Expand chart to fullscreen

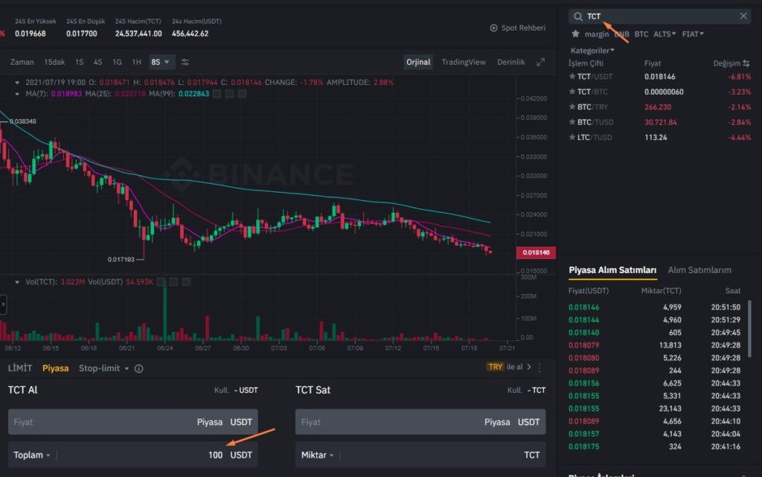540,63
